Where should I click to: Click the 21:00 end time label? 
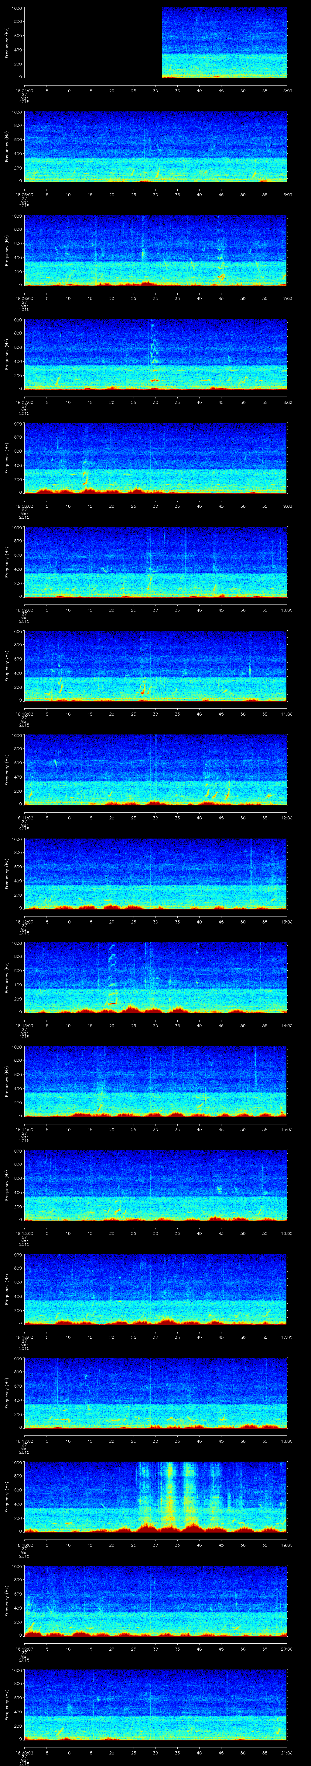(287, 1752)
